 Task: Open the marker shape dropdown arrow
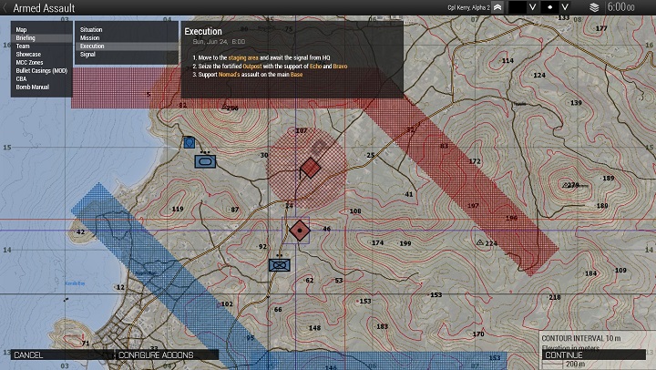[x=565, y=7]
